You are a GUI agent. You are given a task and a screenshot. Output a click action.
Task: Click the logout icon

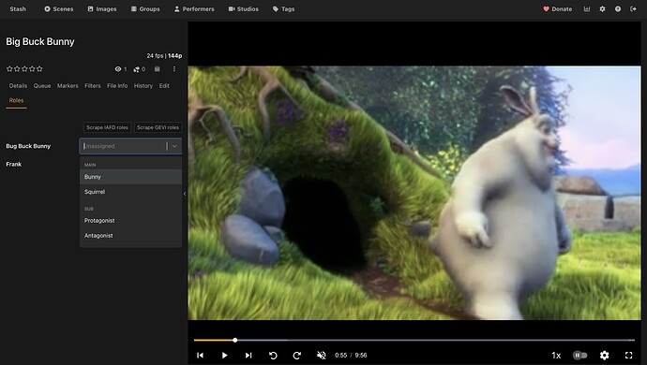pos(633,9)
